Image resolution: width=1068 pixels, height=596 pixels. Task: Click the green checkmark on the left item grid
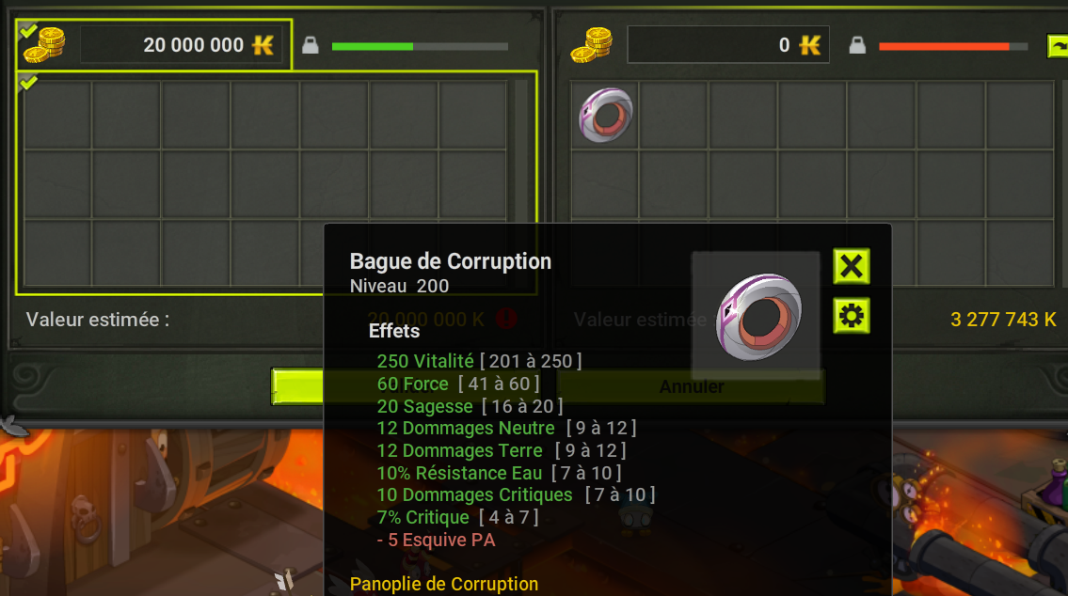click(x=28, y=83)
